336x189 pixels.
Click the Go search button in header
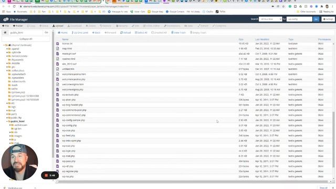click(x=316, y=19)
